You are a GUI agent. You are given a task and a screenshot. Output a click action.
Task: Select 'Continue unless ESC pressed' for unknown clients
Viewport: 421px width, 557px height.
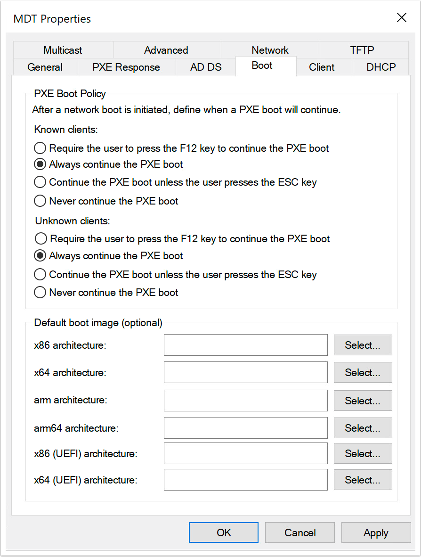click(40, 274)
